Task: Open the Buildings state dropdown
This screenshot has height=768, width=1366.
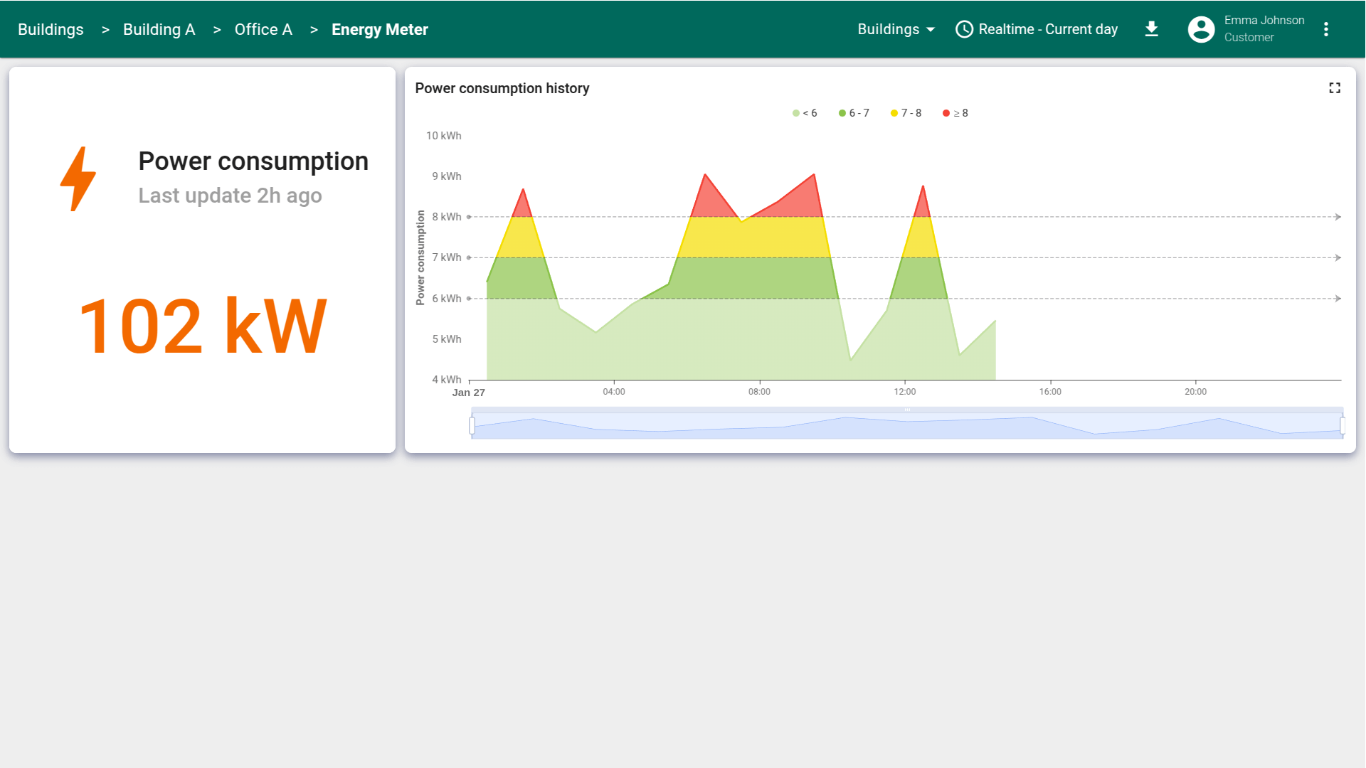Action: pyautogui.click(x=888, y=29)
